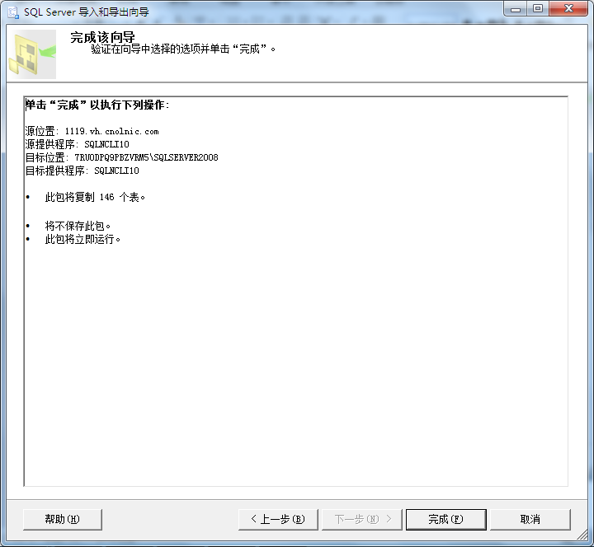Click the 目标提供程序: SQLNCLI10 line
The image size is (594, 547).
[82, 171]
